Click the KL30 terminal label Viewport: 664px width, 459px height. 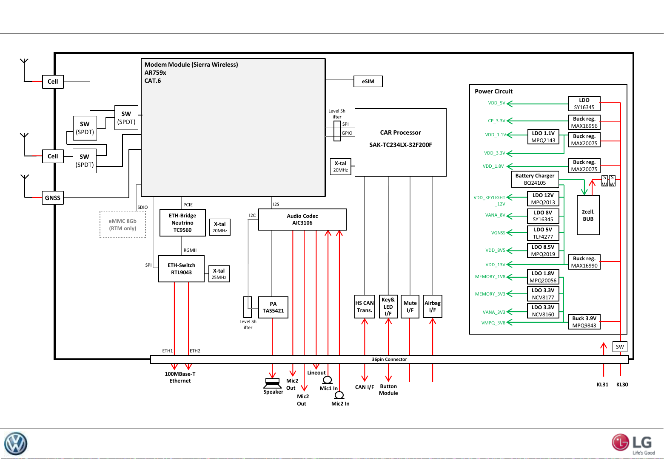[622, 385]
